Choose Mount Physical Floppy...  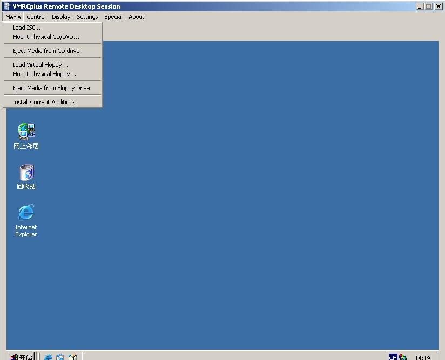pyautogui.click(x=53, y=74)
